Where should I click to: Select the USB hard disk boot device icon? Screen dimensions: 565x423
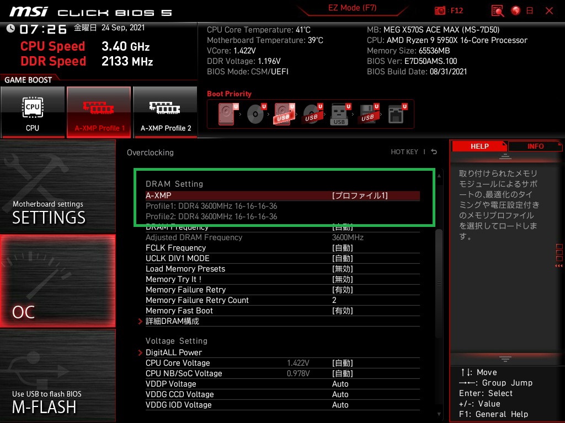click(284, 114)
